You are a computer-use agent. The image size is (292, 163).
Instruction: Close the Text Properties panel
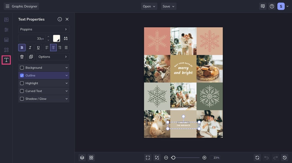(67, 19)
